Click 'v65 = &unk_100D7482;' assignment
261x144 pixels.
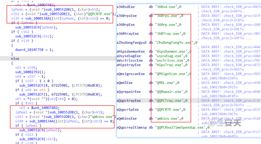(39, 108)
